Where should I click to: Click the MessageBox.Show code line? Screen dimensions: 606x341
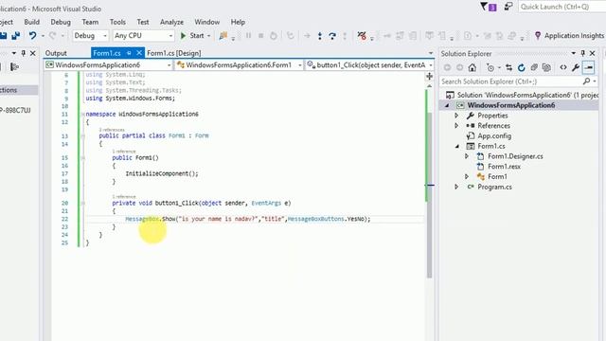247,219
